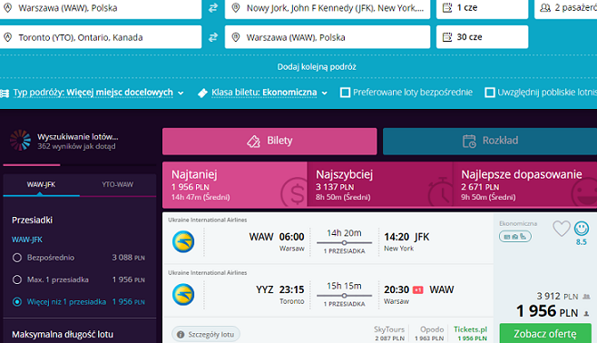597x343 pixels.
Task: Edit Warszawa (WAW) origin field
Action: point(101,7)
